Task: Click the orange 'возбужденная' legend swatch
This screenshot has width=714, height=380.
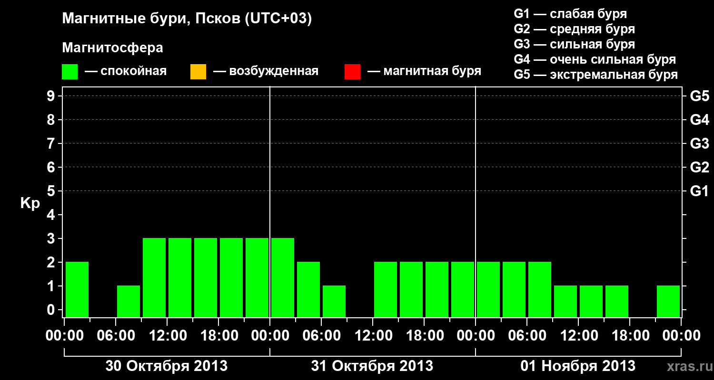Action: 198,72
